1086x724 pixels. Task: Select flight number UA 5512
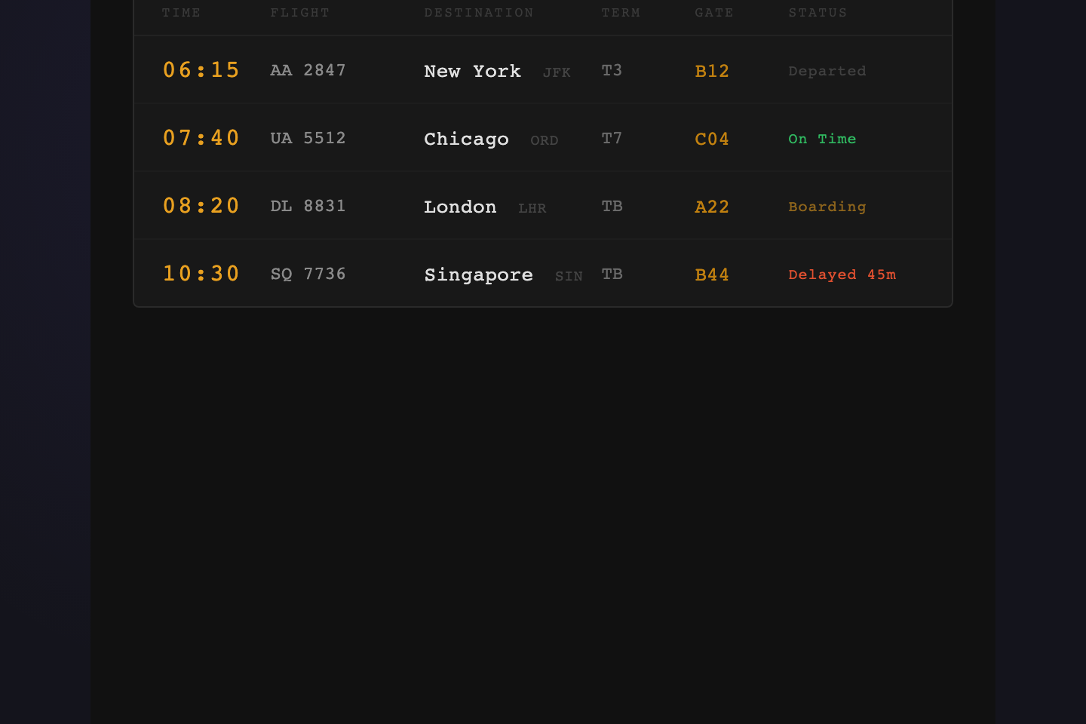coord(308,138)
